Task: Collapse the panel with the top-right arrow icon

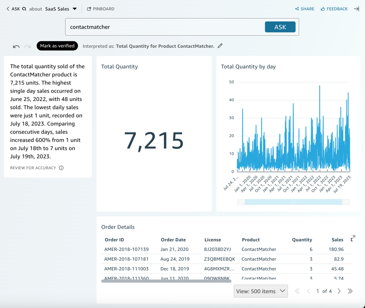Action: click(356, 9)
